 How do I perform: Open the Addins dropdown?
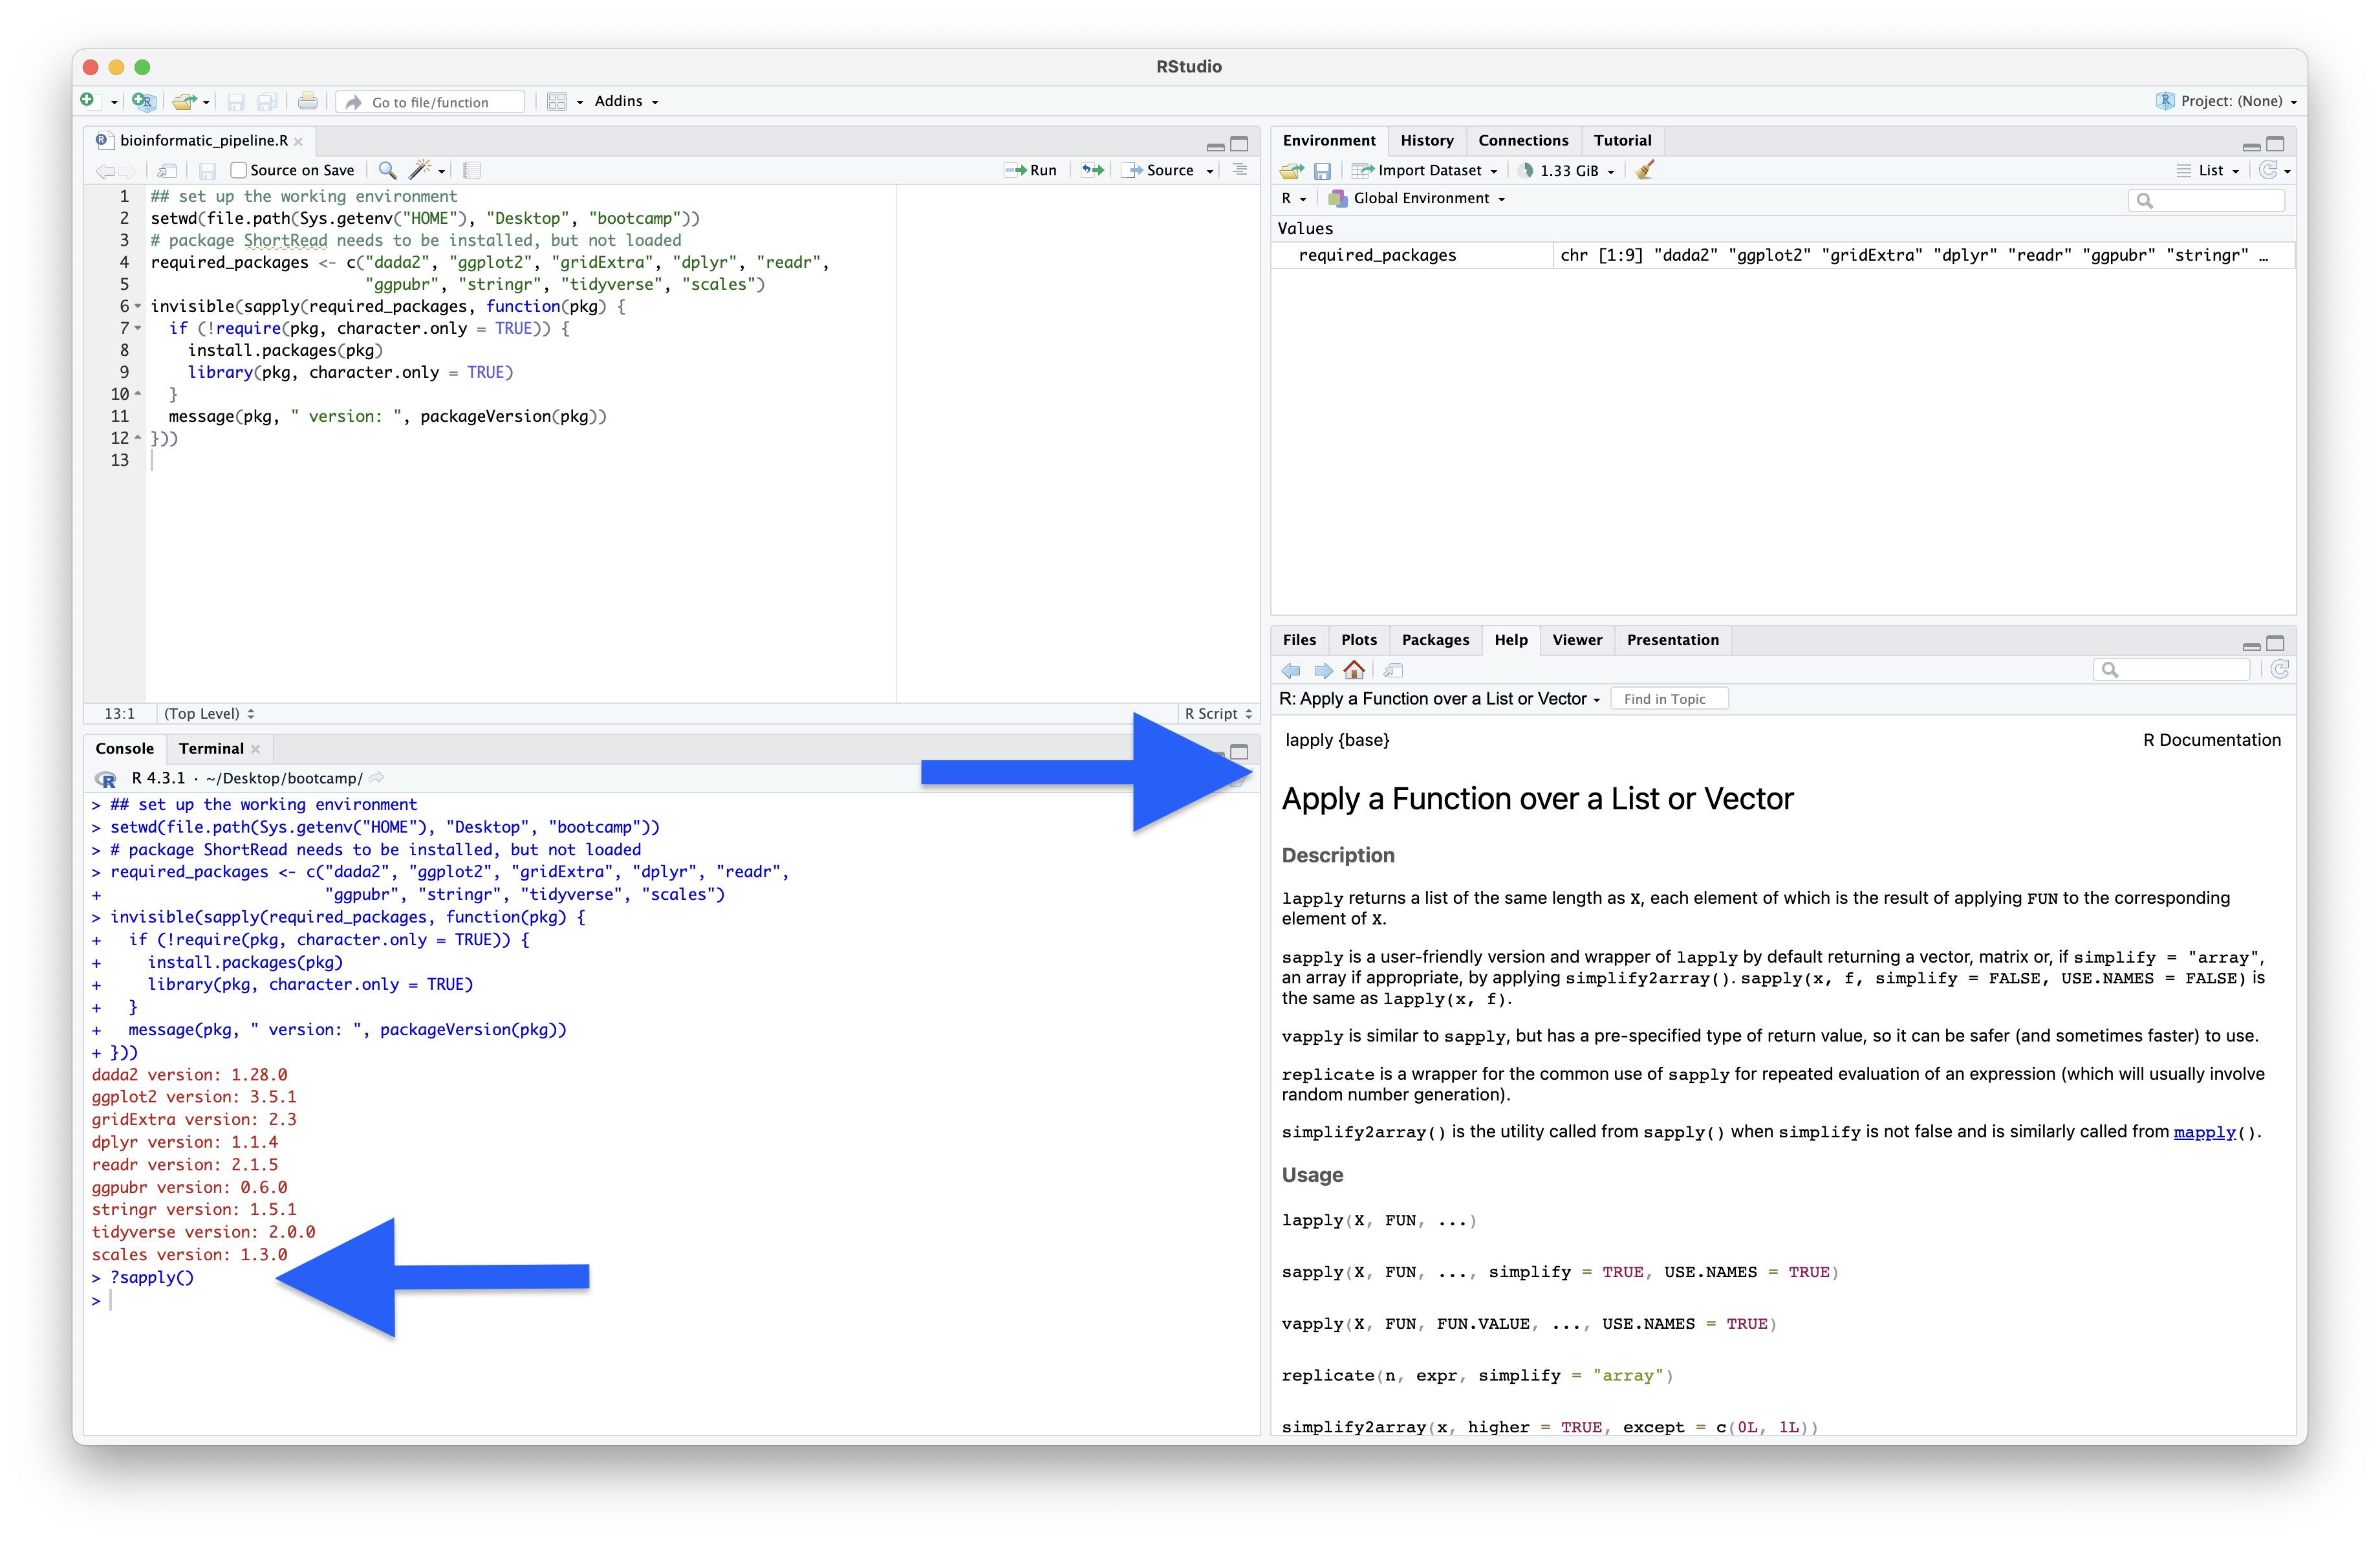(x=626, y=101)
